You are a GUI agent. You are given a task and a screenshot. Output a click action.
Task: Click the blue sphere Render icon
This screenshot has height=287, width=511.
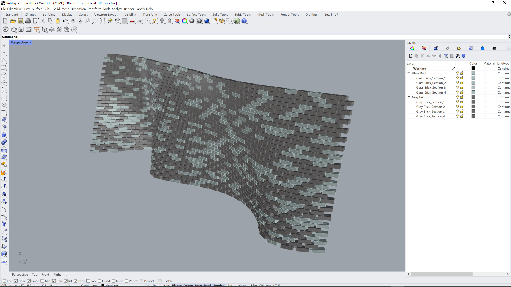click(x=207, y=21)
